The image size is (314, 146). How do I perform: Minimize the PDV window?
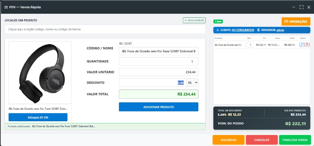coord(294,7)
